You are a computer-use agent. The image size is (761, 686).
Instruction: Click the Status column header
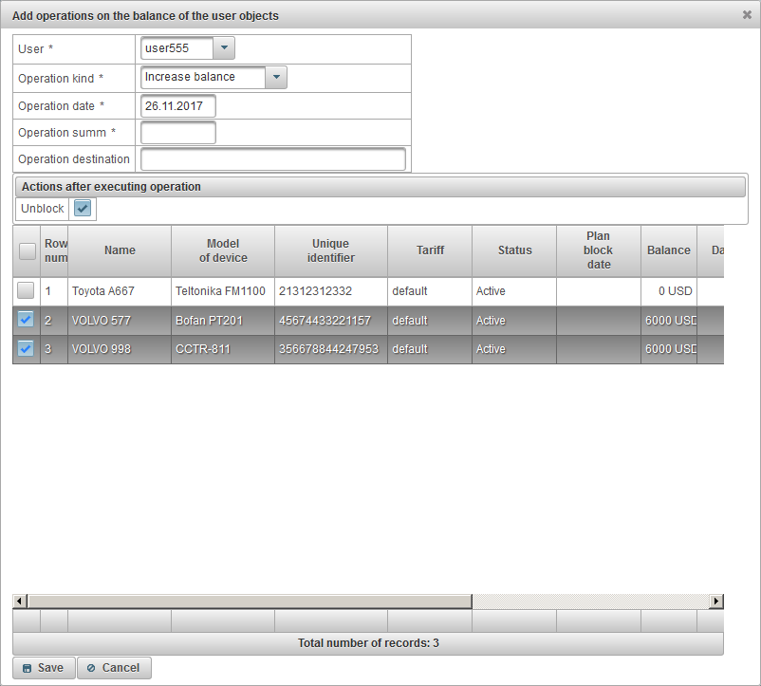[514, 250]
